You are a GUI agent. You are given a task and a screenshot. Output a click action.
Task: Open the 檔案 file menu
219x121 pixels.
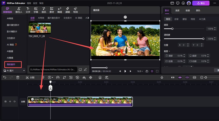point(29,3)
